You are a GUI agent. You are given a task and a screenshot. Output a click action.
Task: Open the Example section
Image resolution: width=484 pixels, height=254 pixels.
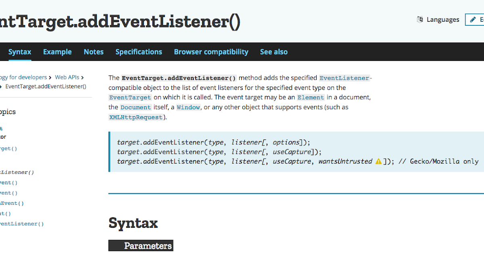pyautogui.click(x=57, y=52)
